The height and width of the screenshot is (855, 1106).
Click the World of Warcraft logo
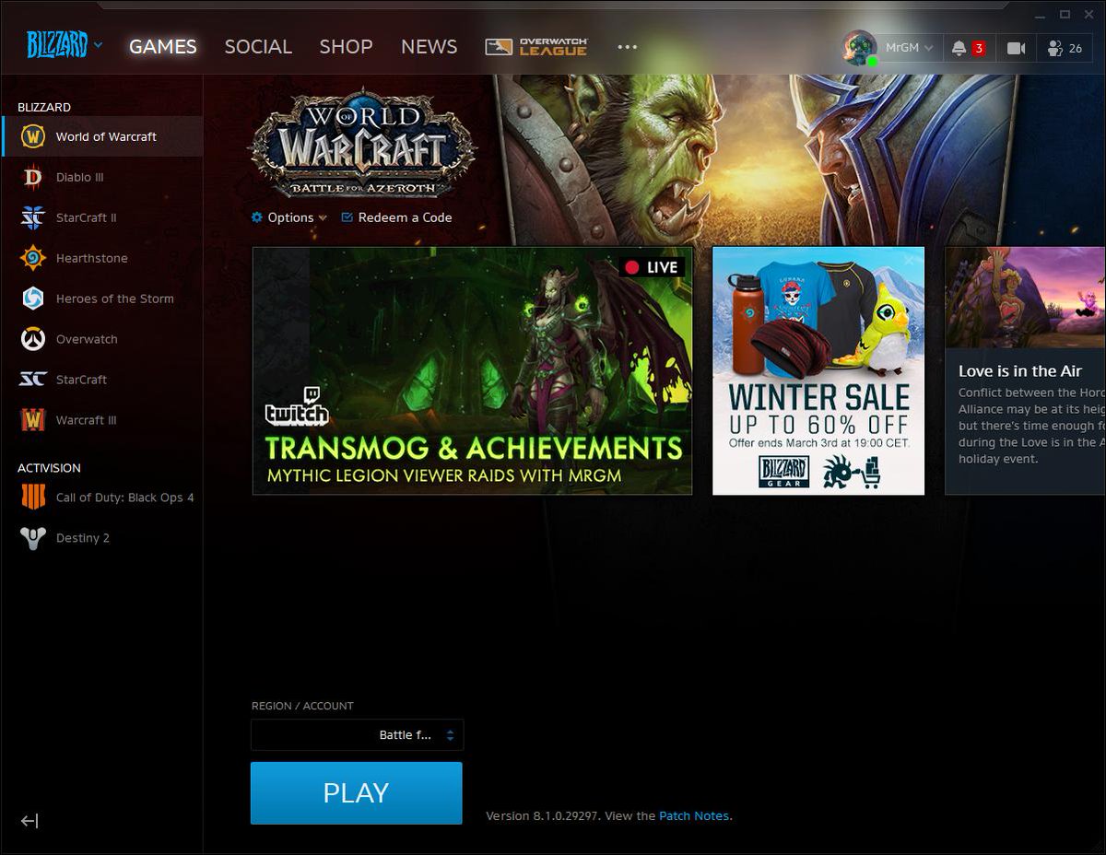(362, 143)
